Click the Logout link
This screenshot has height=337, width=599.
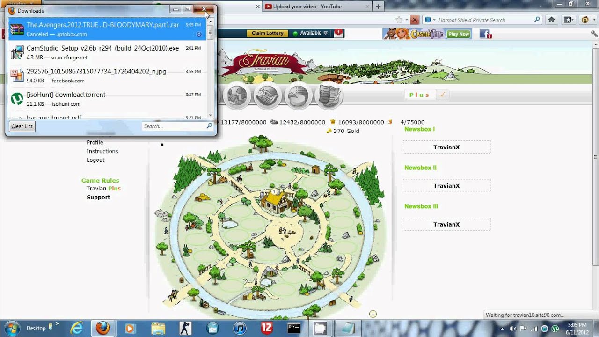click(x=95, y=160)
